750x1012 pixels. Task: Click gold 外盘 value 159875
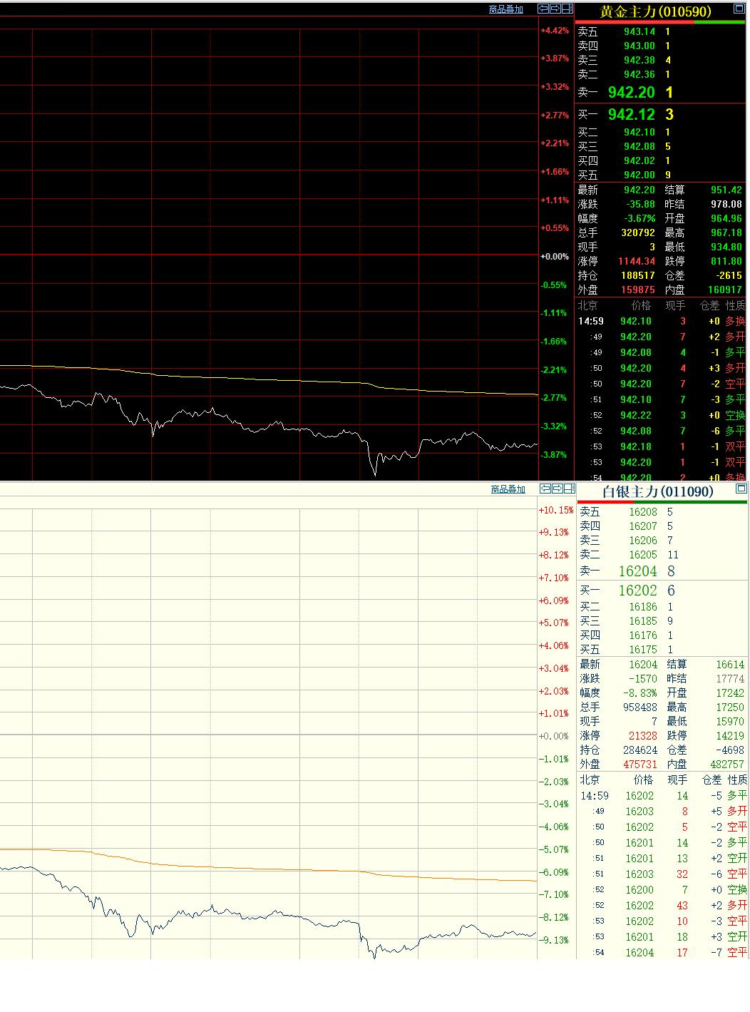tap(638, 290)
